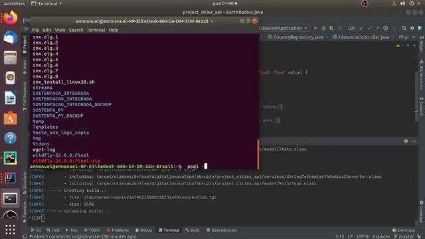Click the Terminal icon in the dock
Viewport: 425px width, 239px height.
point(11,199)
